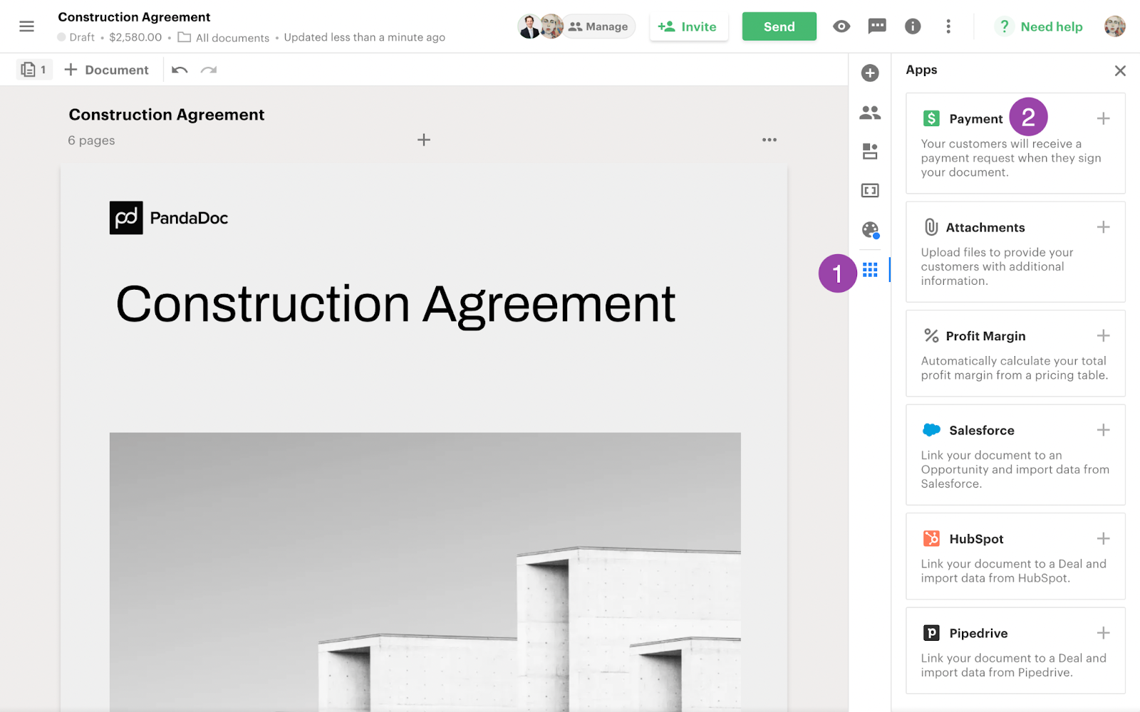Click the Payment app title
This screenshot has height=712, width=1140.
975,119
